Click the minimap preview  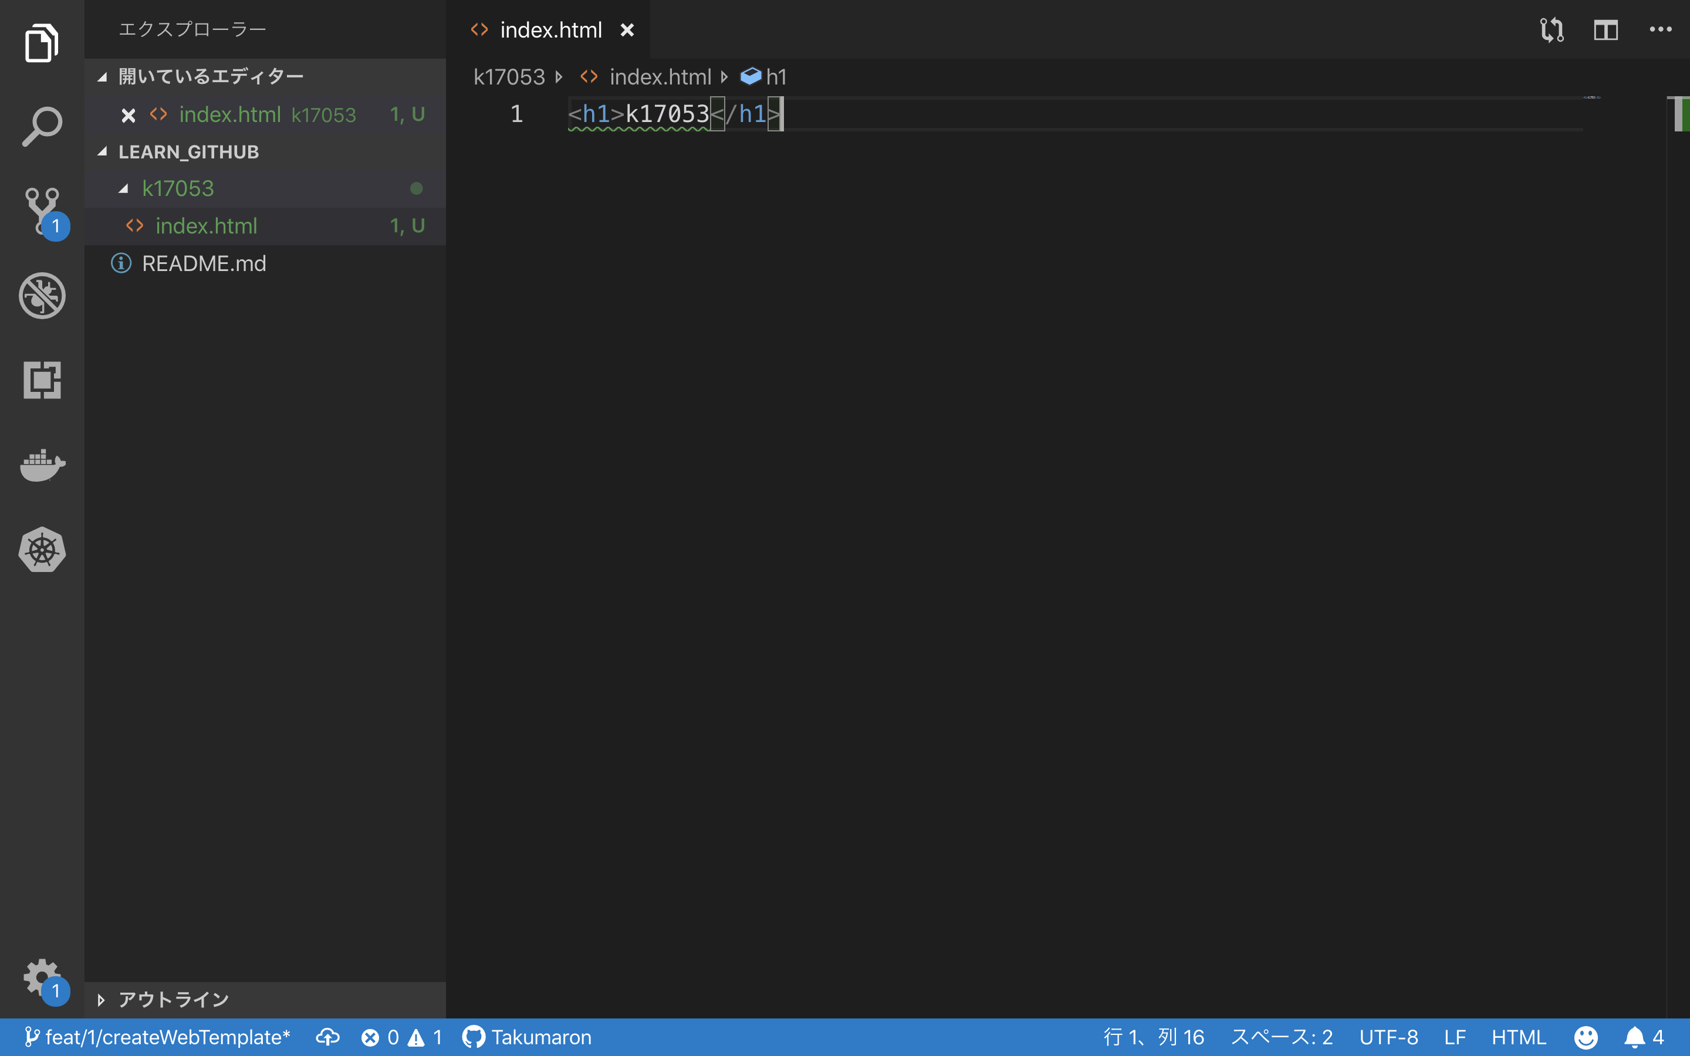(1592, 98)
